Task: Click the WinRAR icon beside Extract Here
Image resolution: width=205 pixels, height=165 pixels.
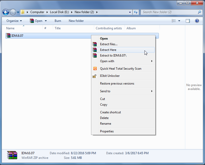Action: [x=95, y=50]
